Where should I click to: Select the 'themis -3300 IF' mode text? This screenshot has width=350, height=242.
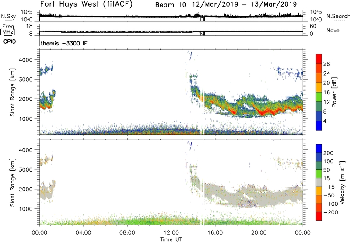click(x=64, y=43)
